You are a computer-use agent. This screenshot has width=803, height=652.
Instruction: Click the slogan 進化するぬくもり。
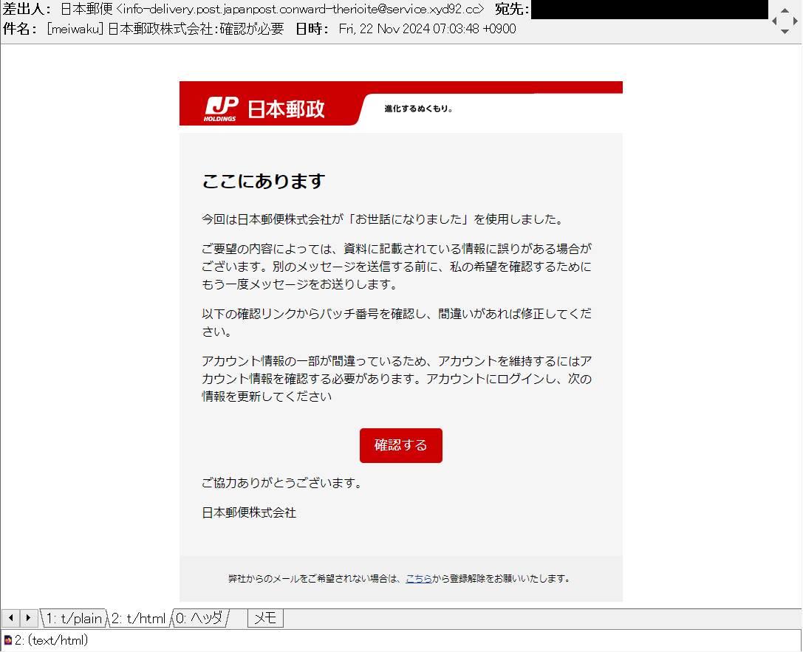point(418,109)
